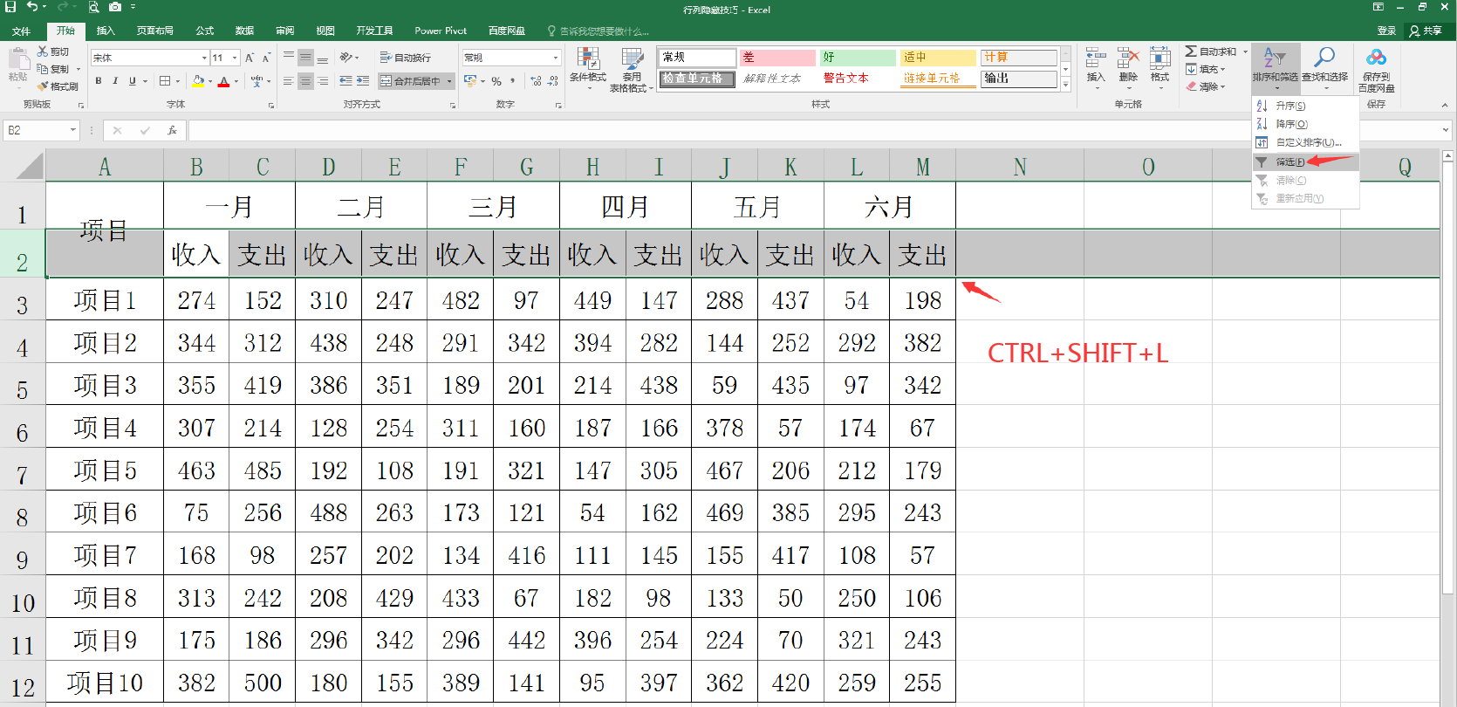
Task: Click the yellow fill color button
Action: click(198, 81)
